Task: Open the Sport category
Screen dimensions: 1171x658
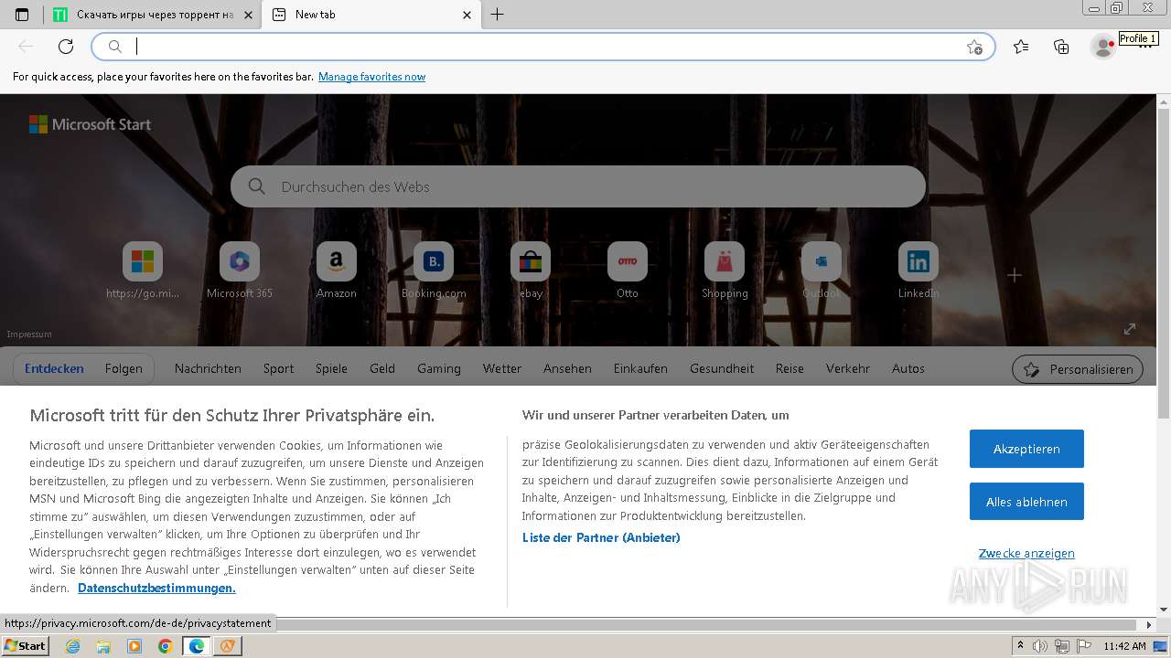Action: coord(278,368)
